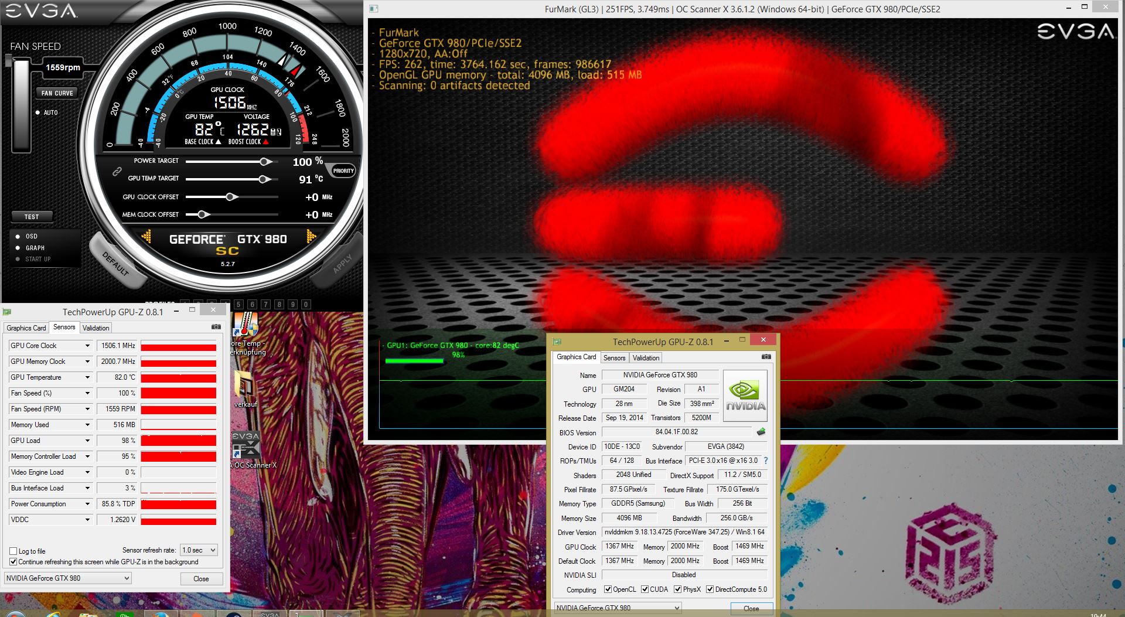Enable the Log to file checkbox
1125x617 pixels.
[x=13, y=551]
